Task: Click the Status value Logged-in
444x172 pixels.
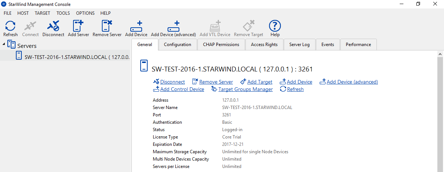Action: click(x=232, y=130)
